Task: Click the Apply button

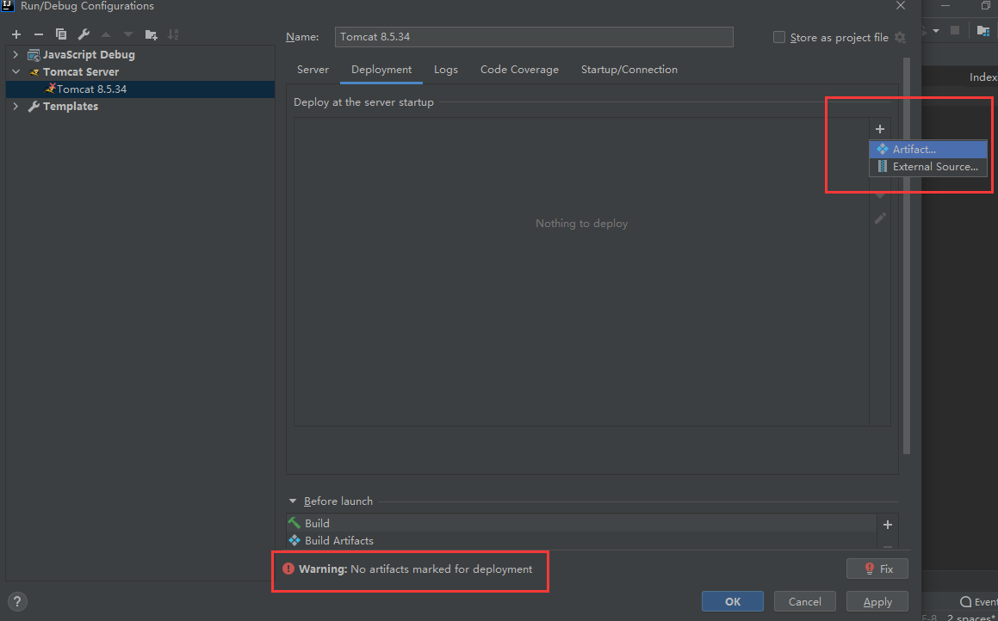Action: point(877,601)
